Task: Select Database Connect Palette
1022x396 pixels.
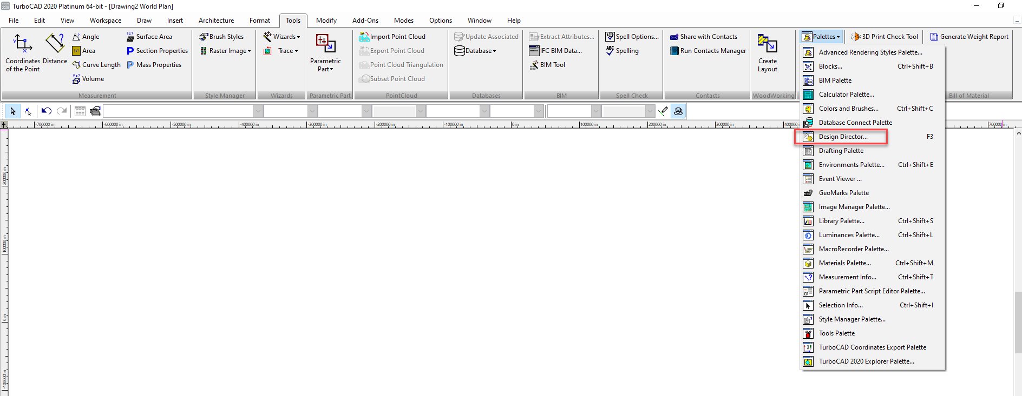Action: pyautogui.click(x=873, y=123)
